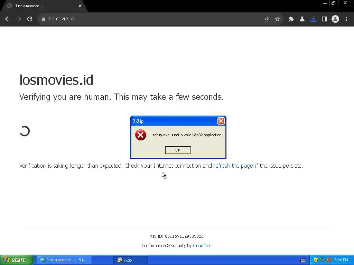Click the Ray ID value text
Image resolution: width=354 pixels, height=265 pixels.
[x=184, y=236]
